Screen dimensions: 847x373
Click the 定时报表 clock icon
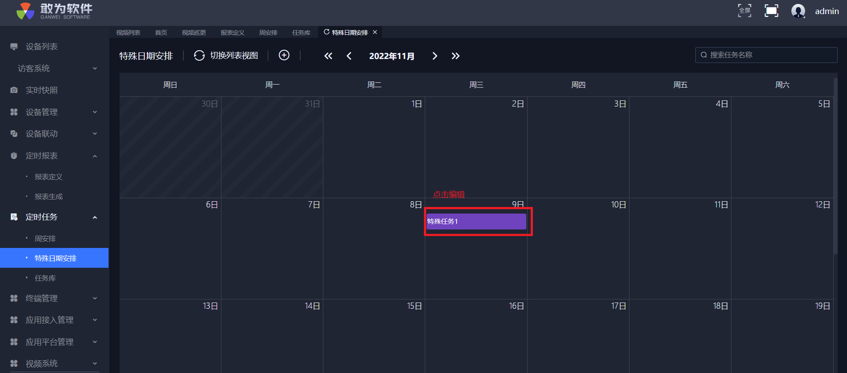click(x=14, y=156)
